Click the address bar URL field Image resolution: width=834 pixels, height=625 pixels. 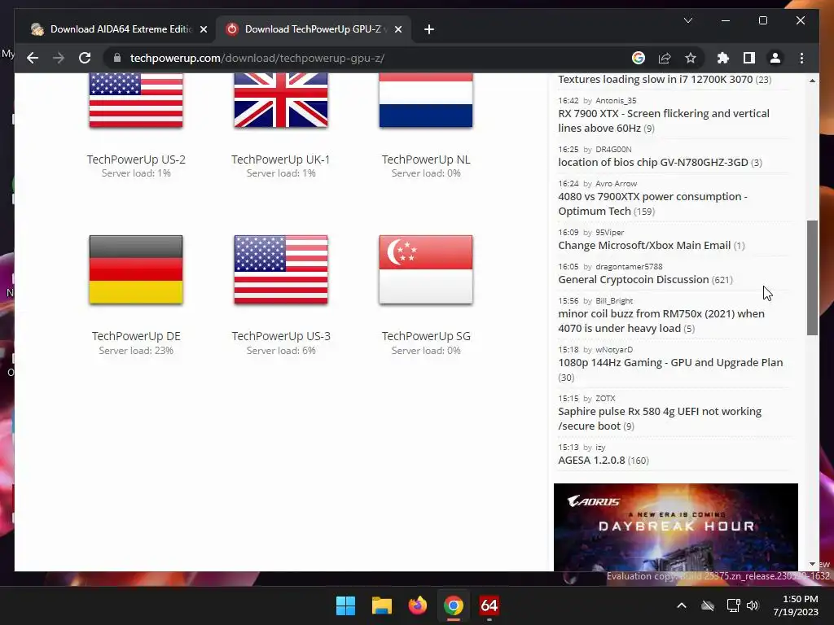point(372,58)
